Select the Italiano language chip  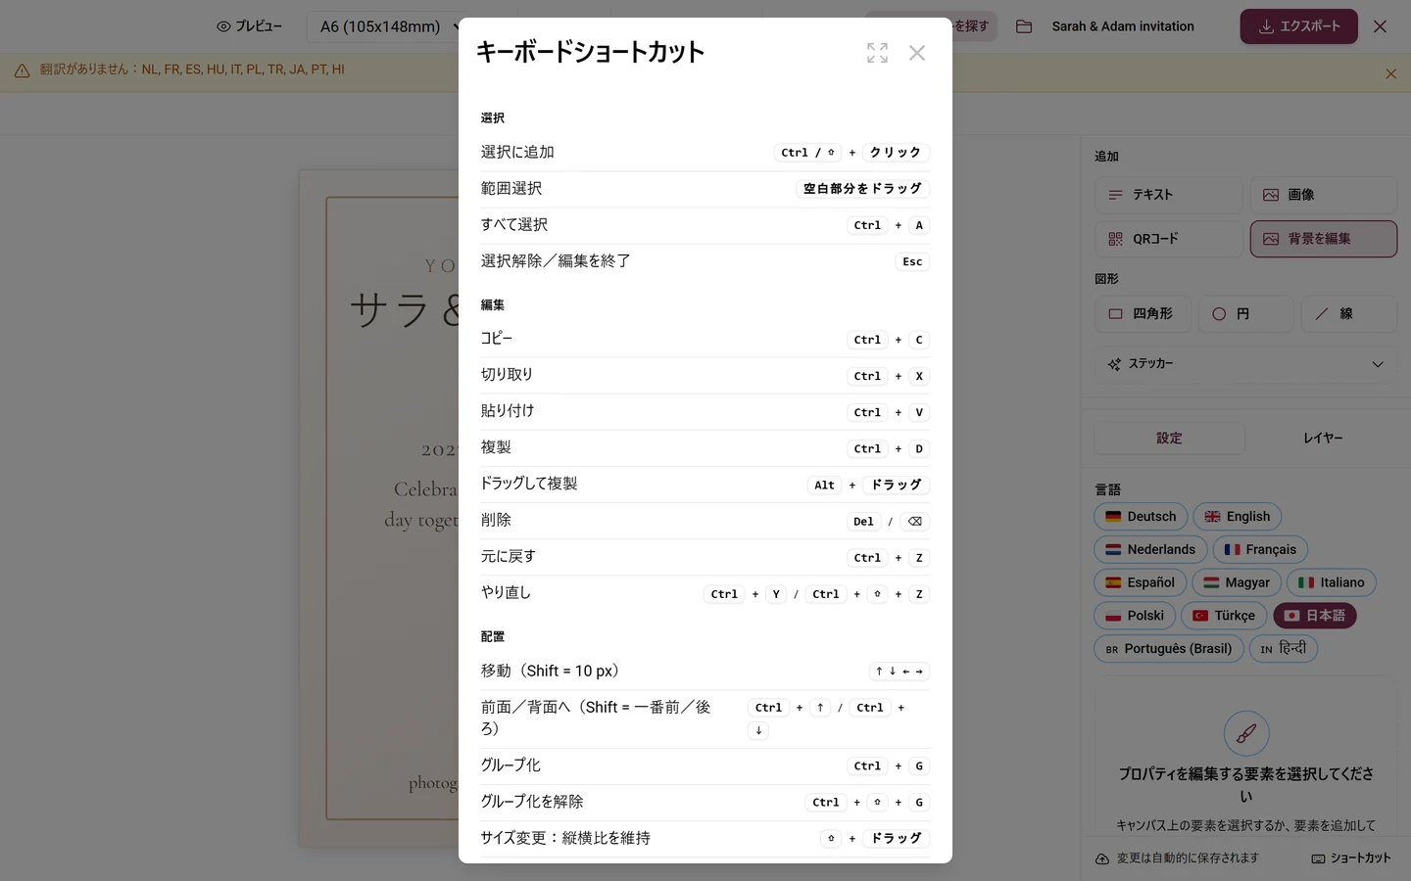(1332, 582)
